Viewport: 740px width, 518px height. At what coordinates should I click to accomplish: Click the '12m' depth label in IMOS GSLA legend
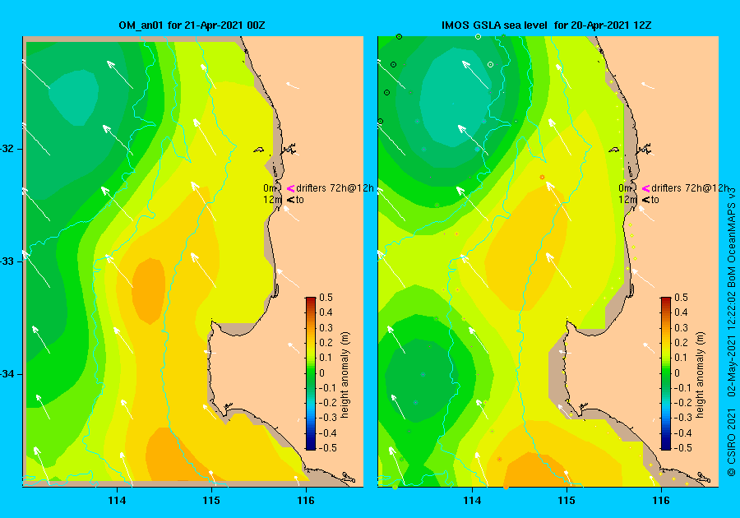pos(627,200)
